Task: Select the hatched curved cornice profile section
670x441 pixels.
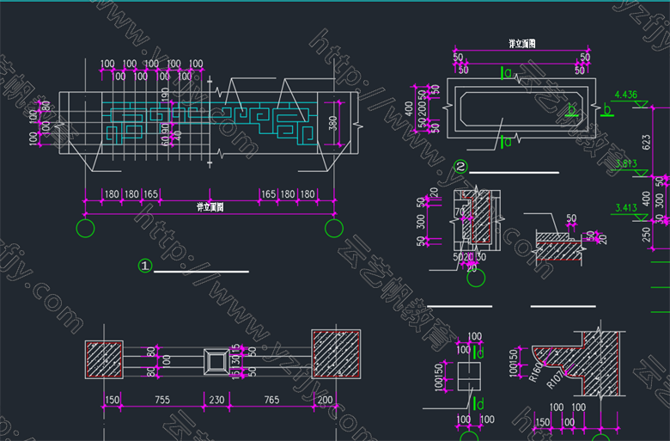Action: 576,364
